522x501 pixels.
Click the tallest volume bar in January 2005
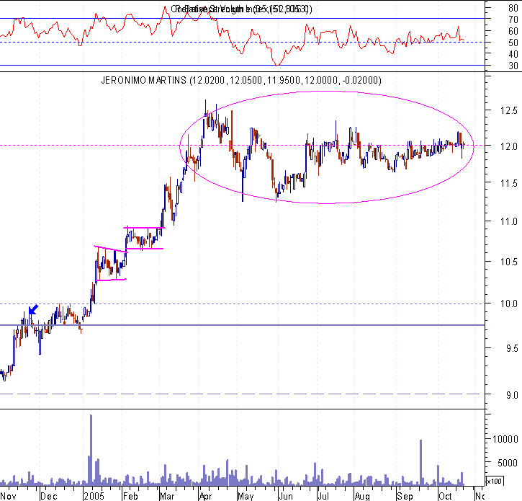[91, 450]
